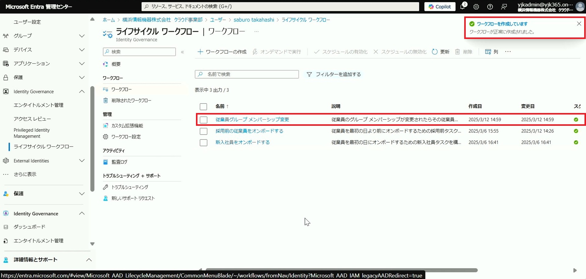Open カスタム拡張機能 menu item
This screenshot has width=586, height=279.
pos(127,126)
